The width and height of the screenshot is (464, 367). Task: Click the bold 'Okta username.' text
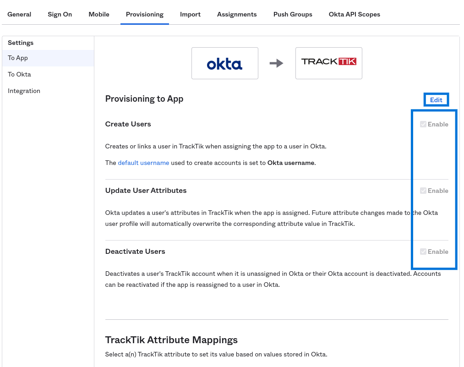[x=291, y=163]
